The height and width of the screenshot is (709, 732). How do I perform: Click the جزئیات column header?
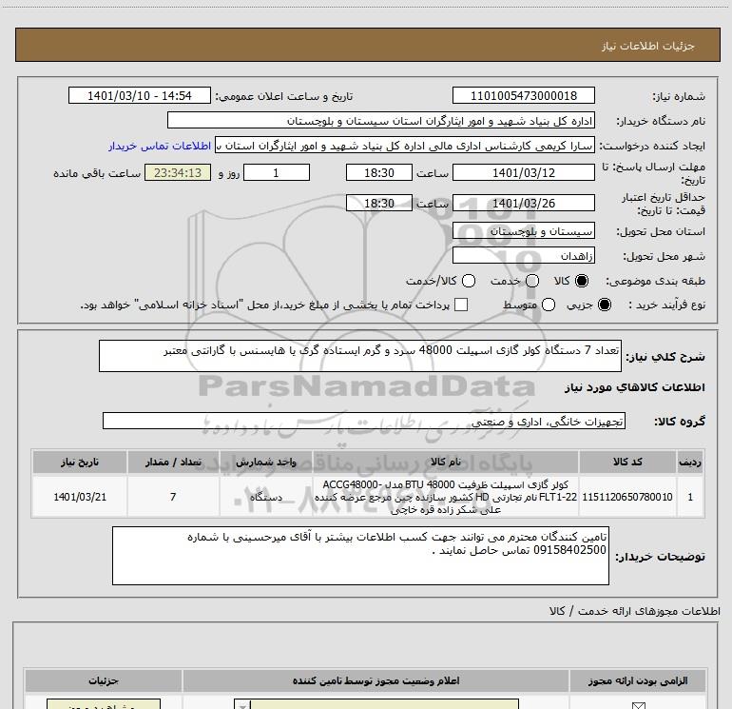coord(104,680)
